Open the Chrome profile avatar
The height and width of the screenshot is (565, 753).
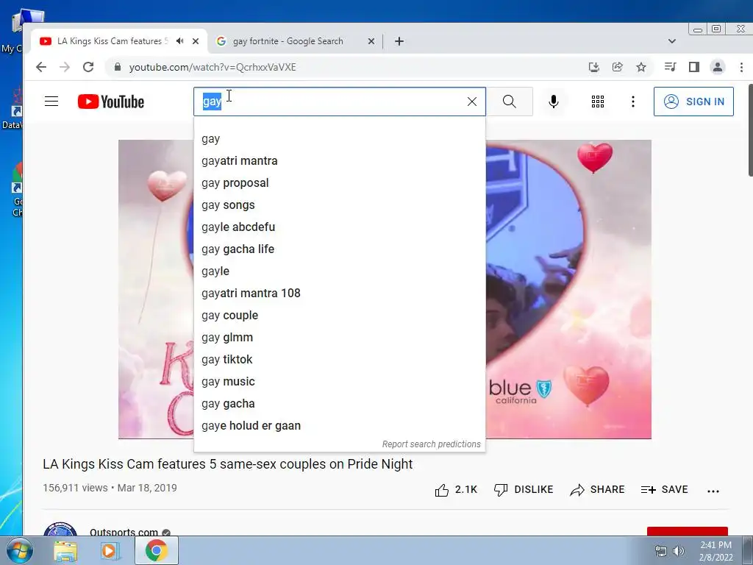(718, 67)
